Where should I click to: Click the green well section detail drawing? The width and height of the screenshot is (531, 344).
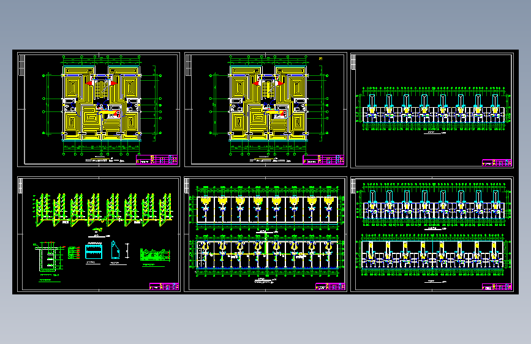49,257
